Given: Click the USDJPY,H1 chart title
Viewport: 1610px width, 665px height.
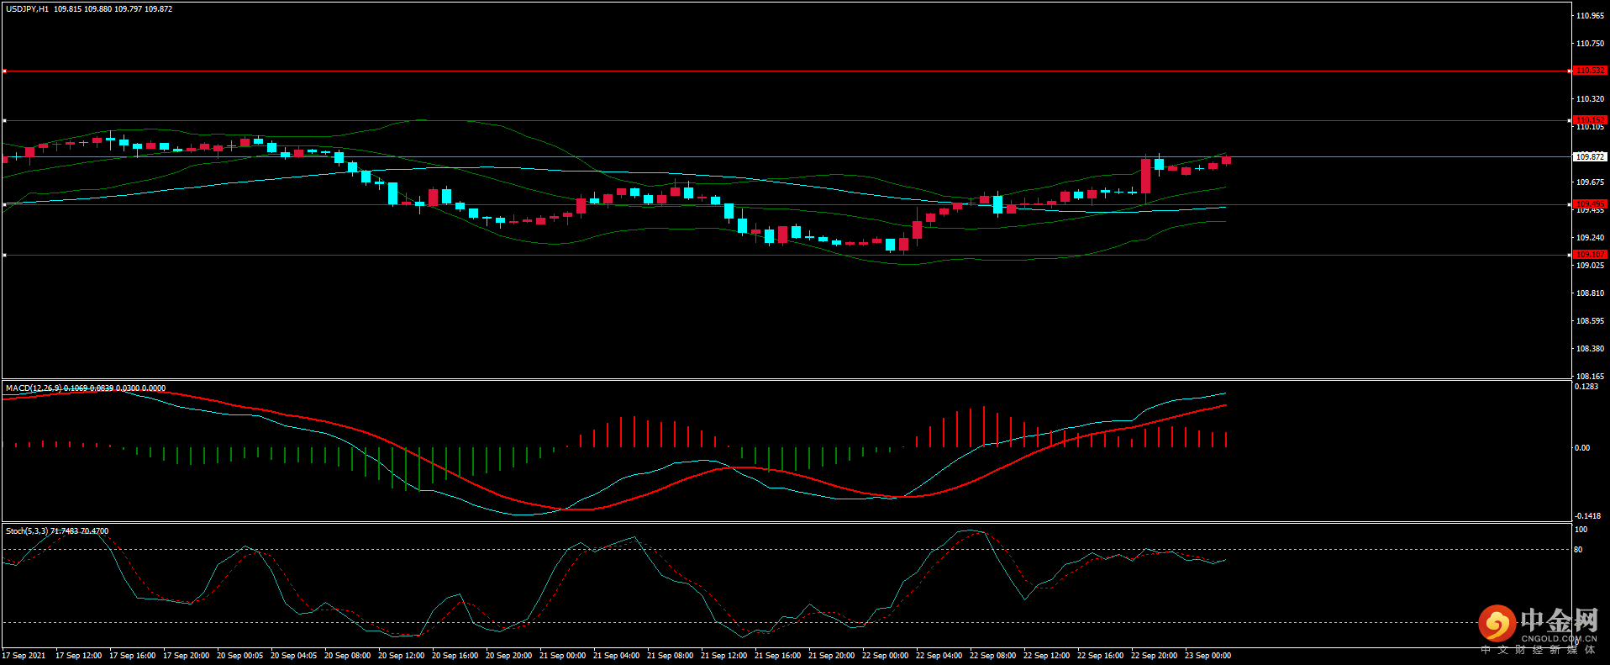Looking at the screenshot, I should point(28,9).
